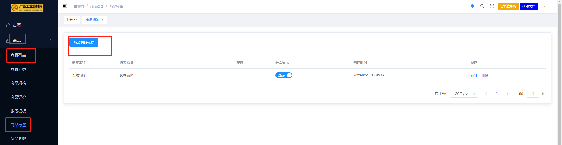Open the user dropdown arrow at top right

pos(544,6)
